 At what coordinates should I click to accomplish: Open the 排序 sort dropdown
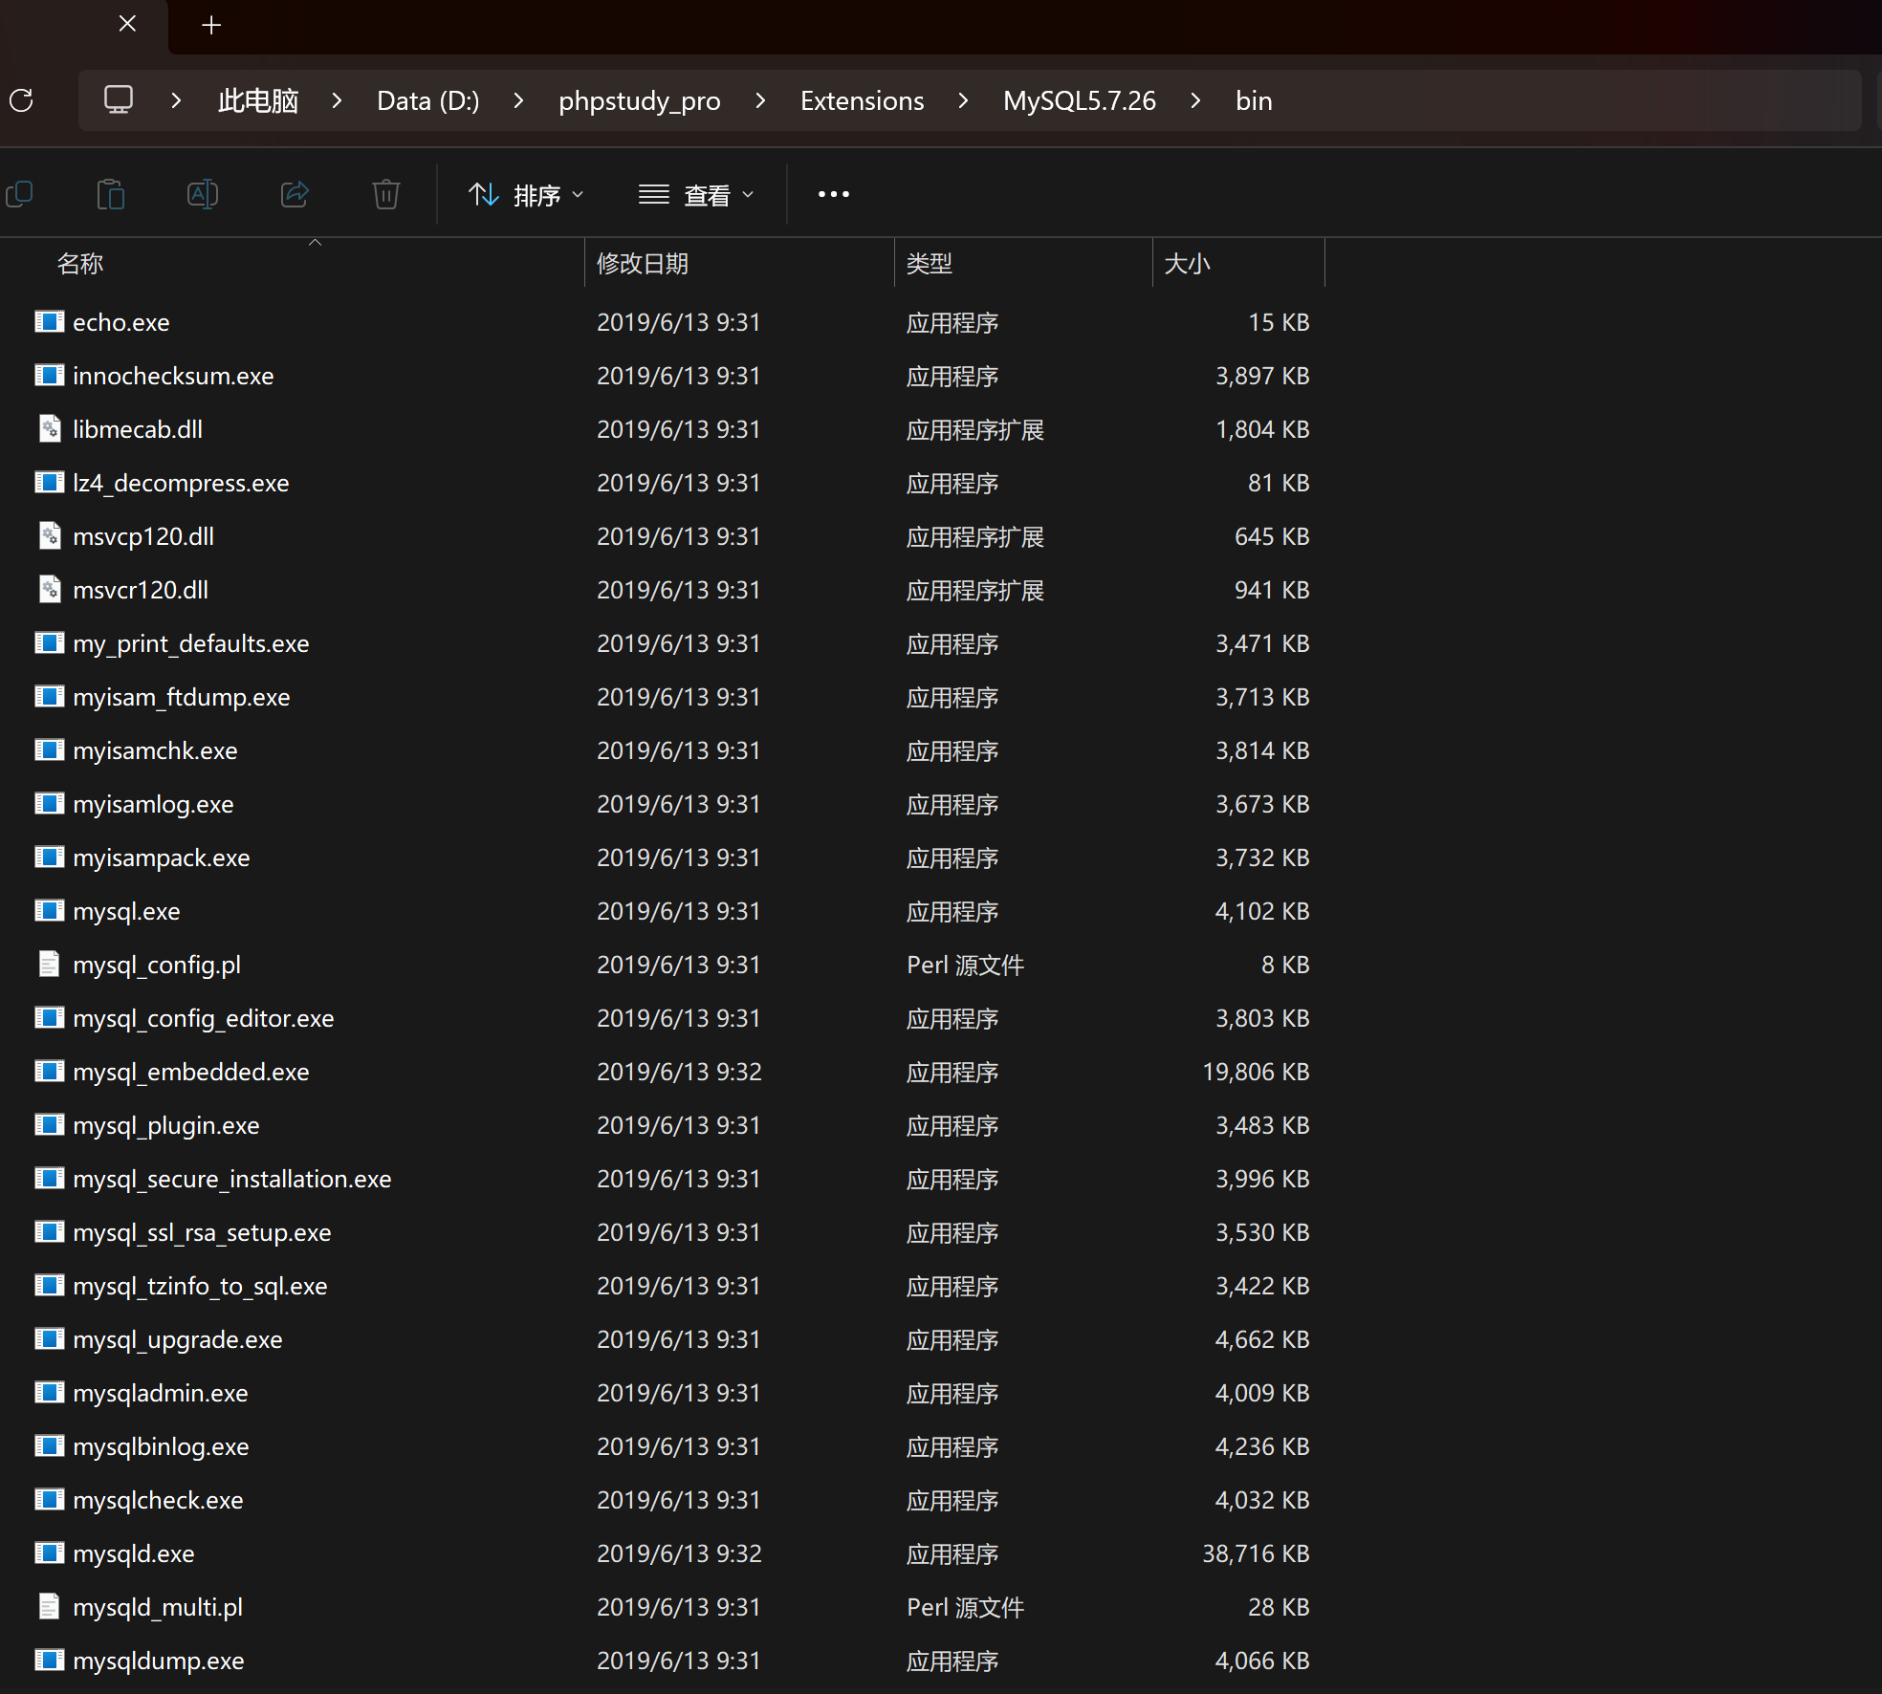point(526,195)
